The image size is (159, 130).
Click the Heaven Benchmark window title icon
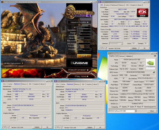[x=2, y=2]
